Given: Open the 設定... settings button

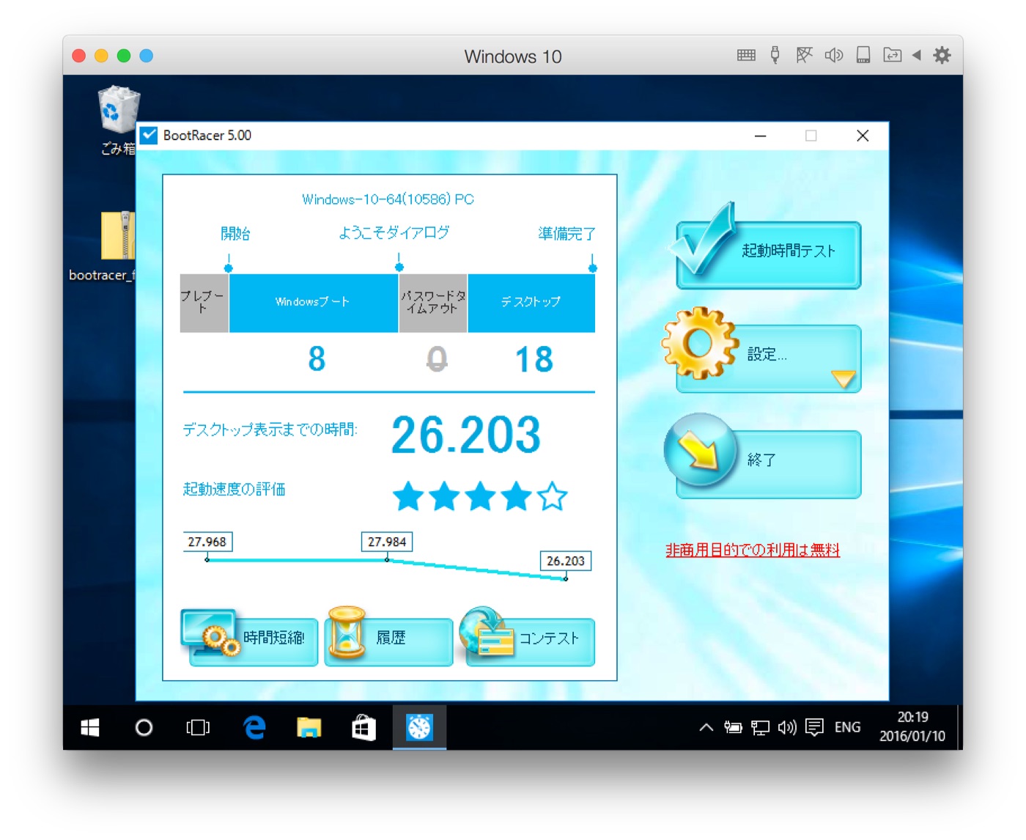Looking at the screenshot, I should 768,358.
